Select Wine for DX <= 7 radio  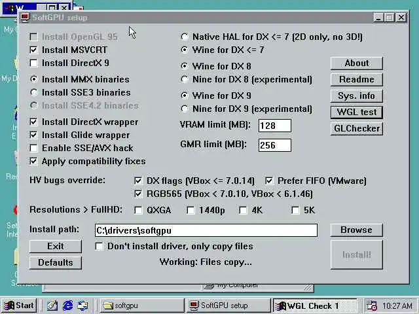click(x=185, y=50)
